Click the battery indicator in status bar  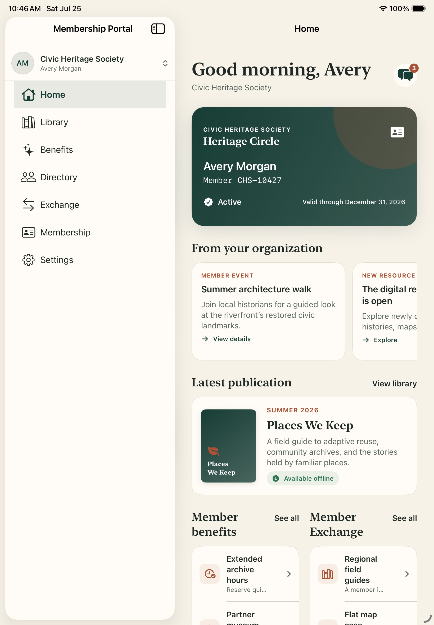pyautogui.click(x=418, y=8)
